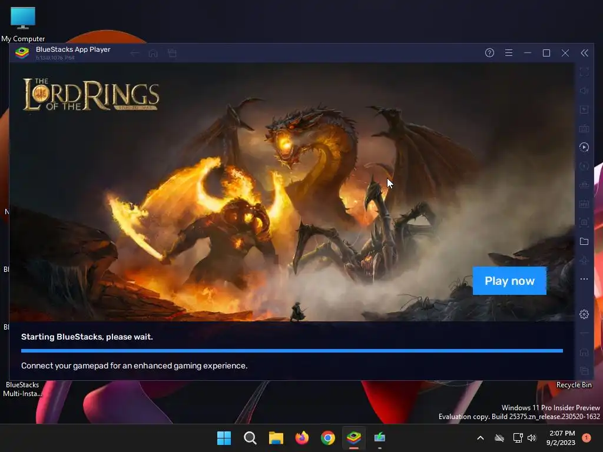Click the Play now button
Viewport: 603px width, 452px height.
[509, 281]
